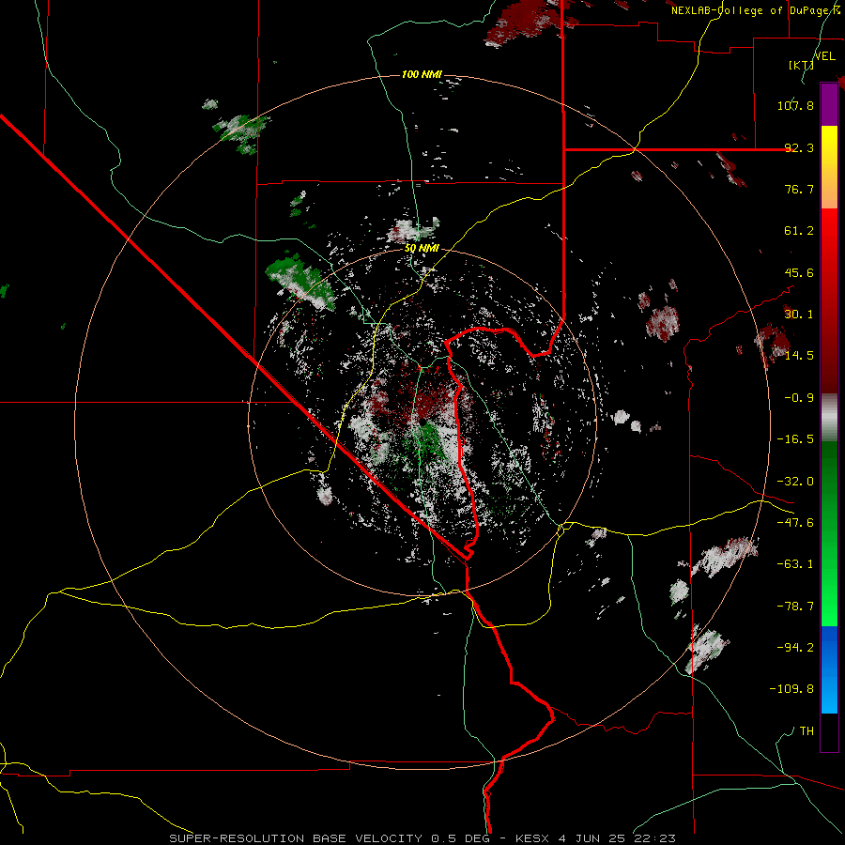Click the -78.7 velocity scale value
The width and height of the screenshot is (845, 845).
[795, 607]
